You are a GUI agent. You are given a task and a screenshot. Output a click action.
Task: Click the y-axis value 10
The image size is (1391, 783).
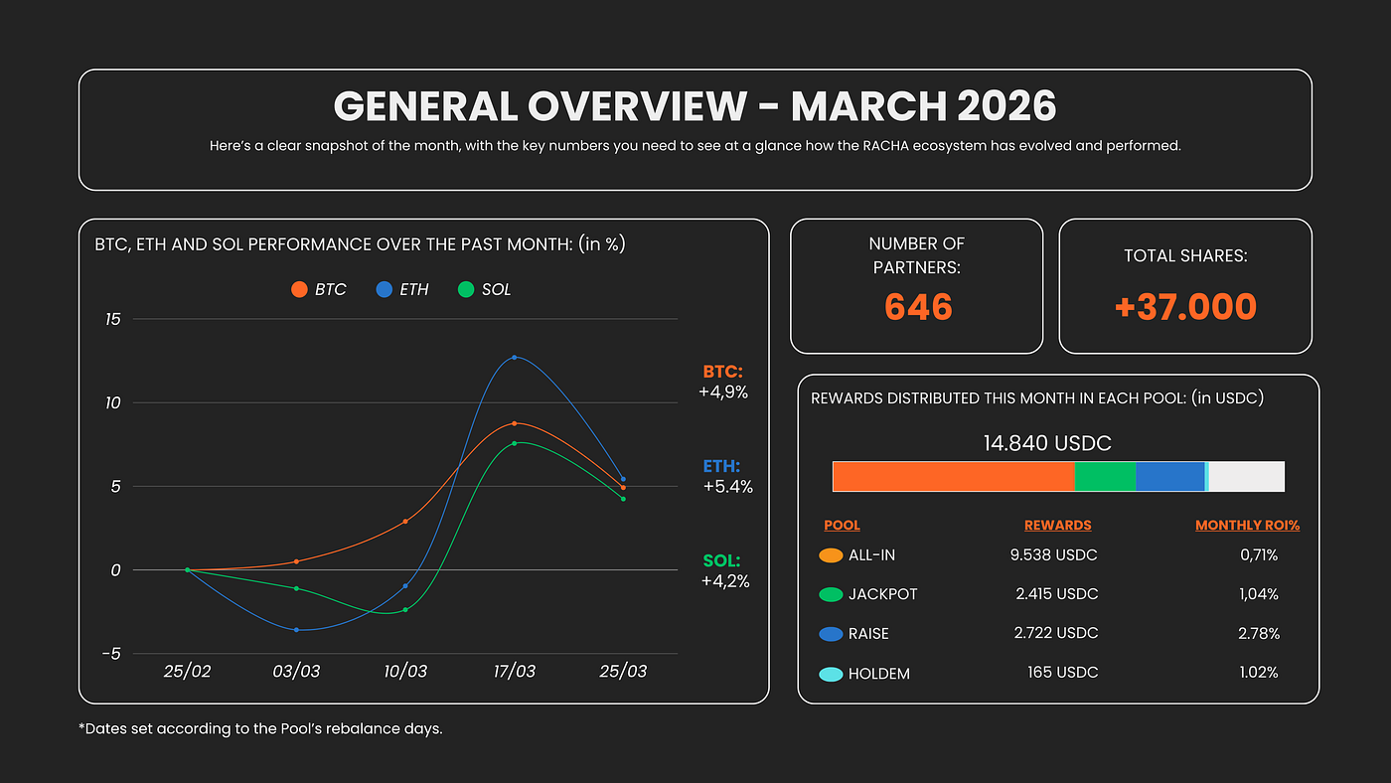[112, 402]
